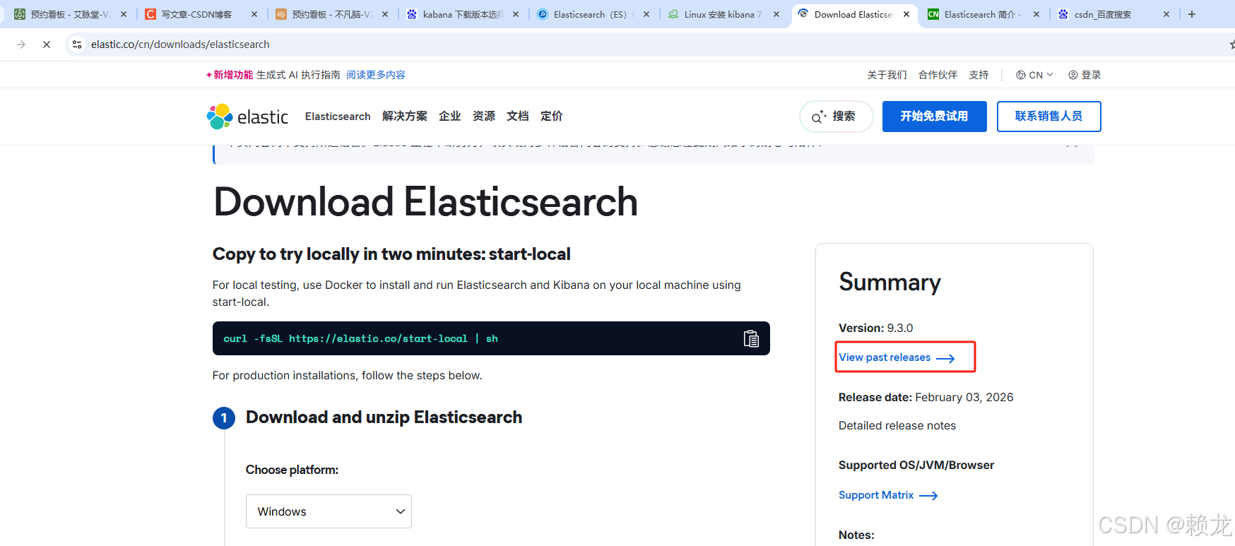Switch to 预约看板 - 艾脉堂 tab
1235x546 pixels.
point(71,14)
